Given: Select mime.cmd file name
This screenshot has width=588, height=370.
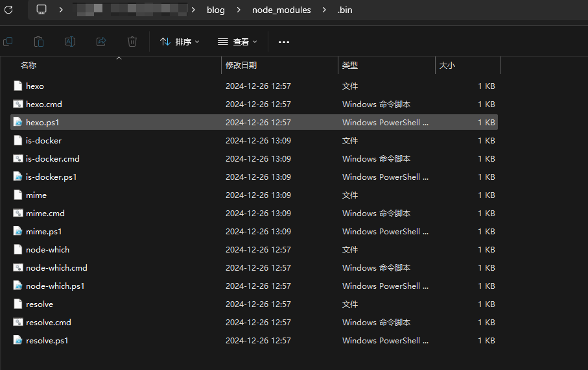Looking at the screenshot, I should 45,213.
